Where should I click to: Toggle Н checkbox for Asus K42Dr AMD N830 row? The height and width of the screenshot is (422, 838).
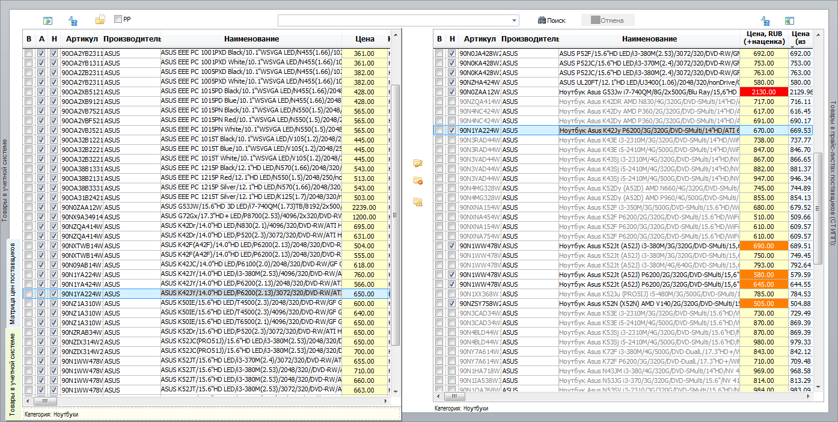pyautogui.click(x=451, y=102)
